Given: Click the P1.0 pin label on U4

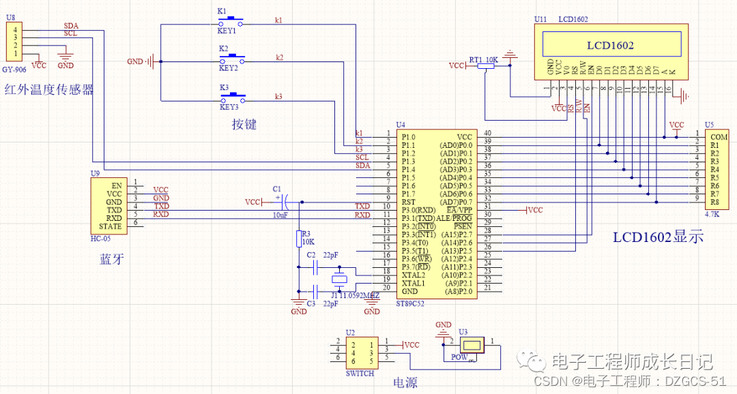Looking at the screenshot, I should tap(409, 137).
